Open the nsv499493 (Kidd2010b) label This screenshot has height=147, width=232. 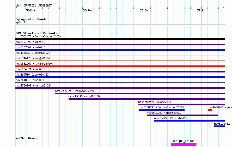pos(85,96)
